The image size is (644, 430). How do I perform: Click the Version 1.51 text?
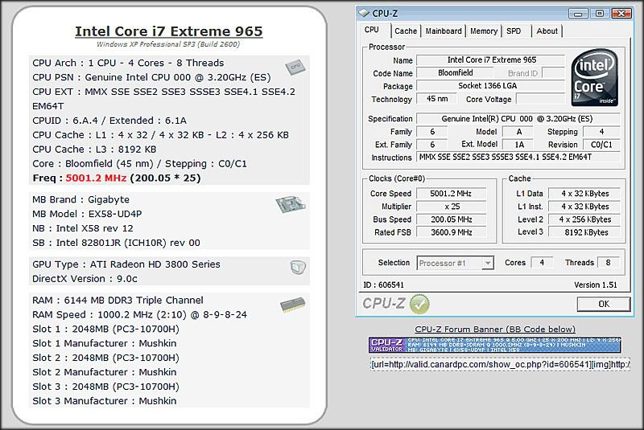(x=595, y=285)
